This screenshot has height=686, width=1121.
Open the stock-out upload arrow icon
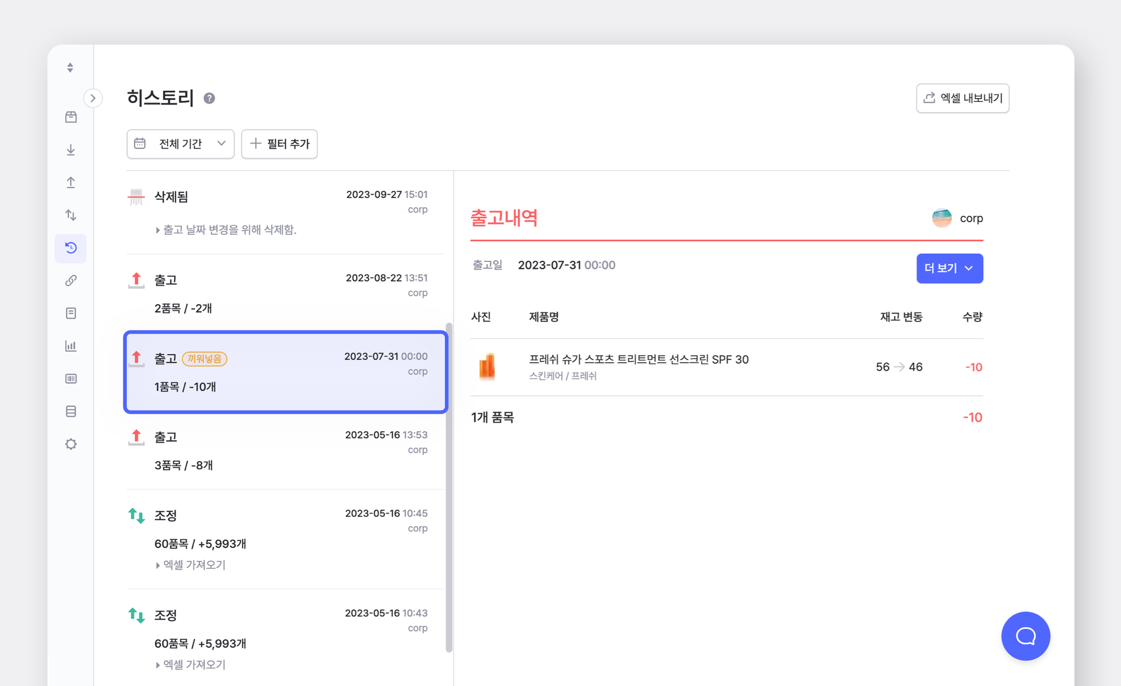[x=71, y=183]
